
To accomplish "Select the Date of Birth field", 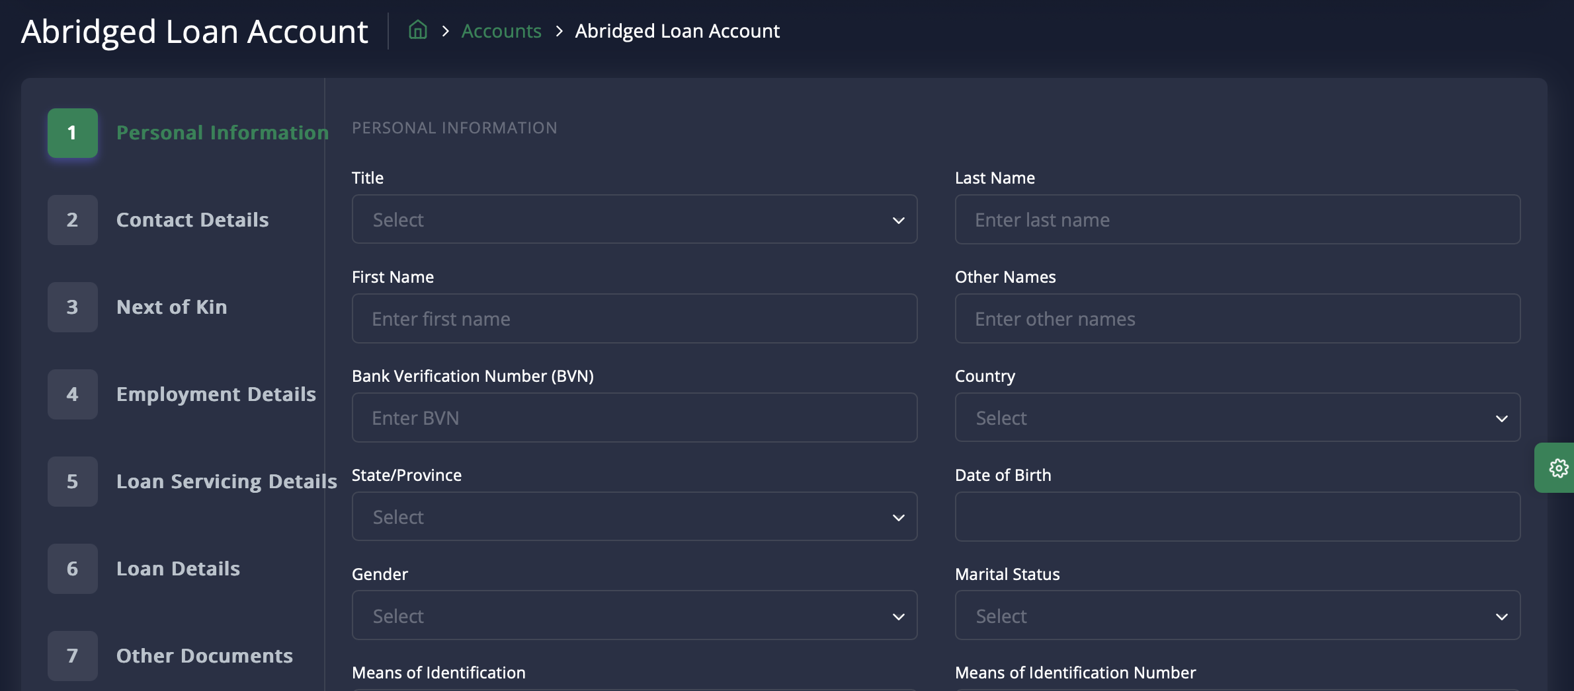I will click(x=1237, y=517).
